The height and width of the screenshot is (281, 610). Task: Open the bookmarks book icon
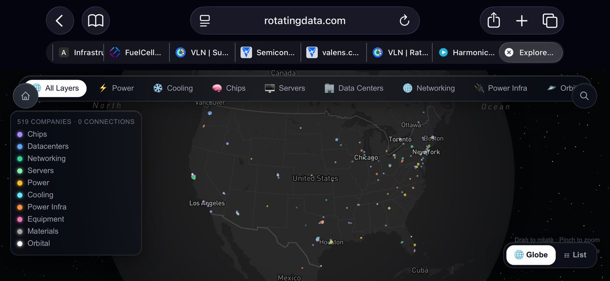(x=96, y=21)
